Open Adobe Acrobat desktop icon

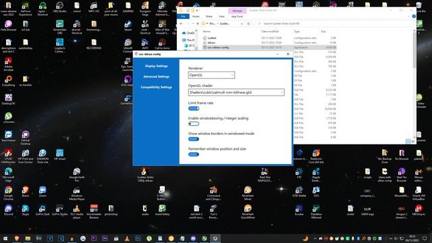click(8, 64)
